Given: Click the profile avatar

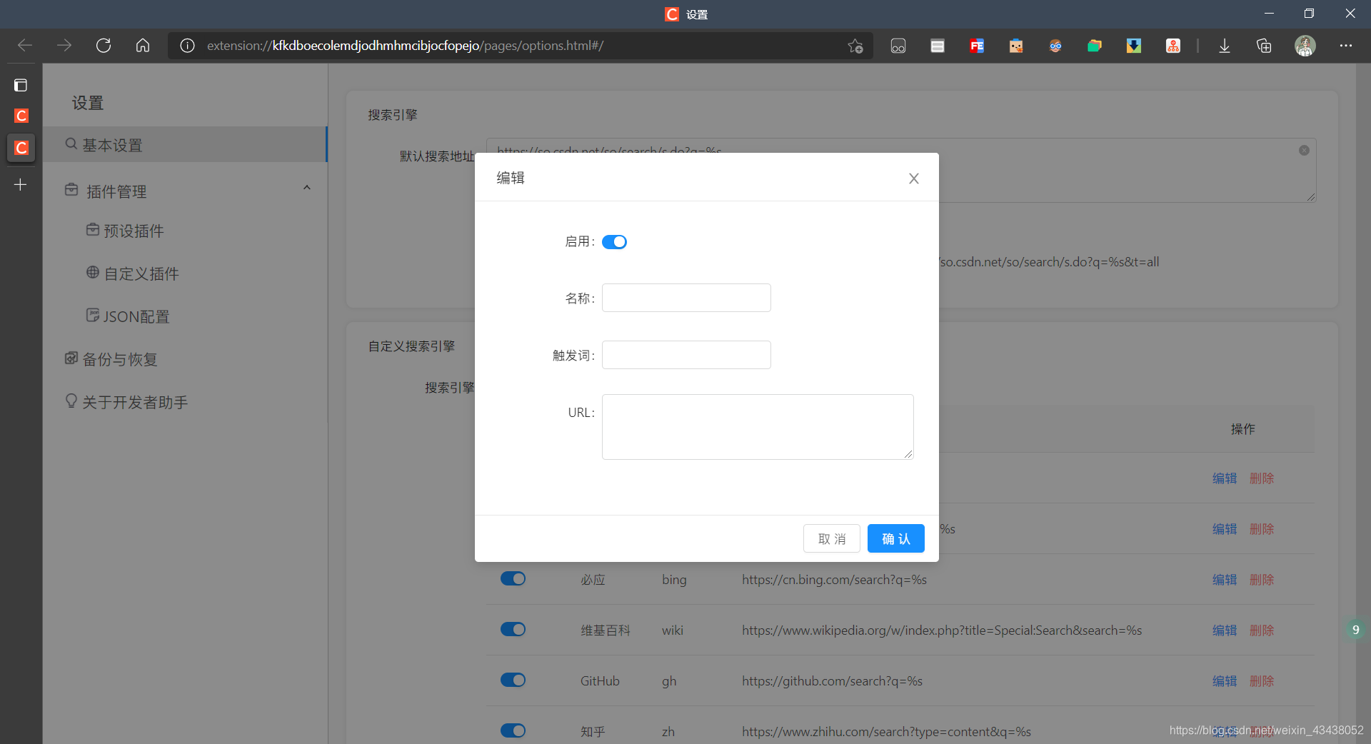Looking at the screenshot, I should [1305, 46].
